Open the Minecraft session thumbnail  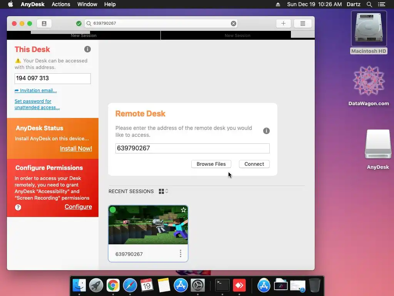[x=148, y=225]
